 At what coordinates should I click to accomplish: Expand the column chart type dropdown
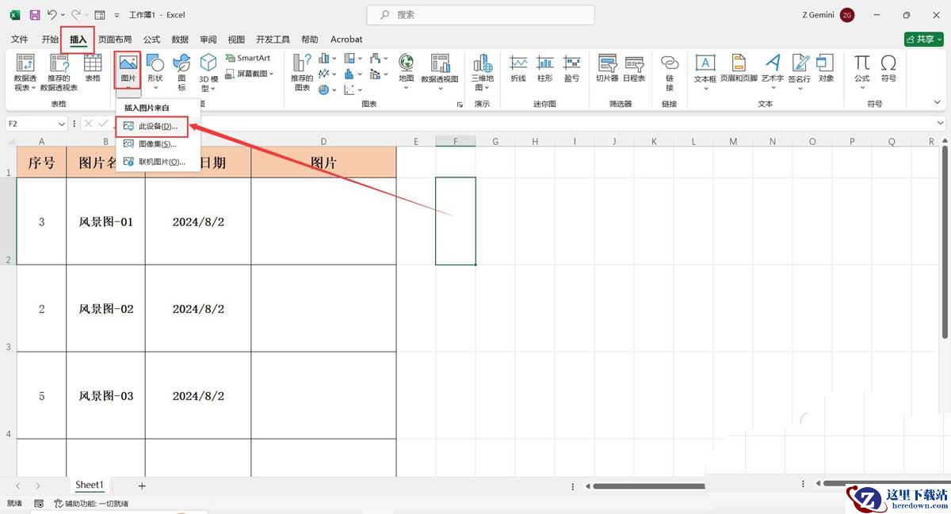pyautogui.click(x=334, y=59)
